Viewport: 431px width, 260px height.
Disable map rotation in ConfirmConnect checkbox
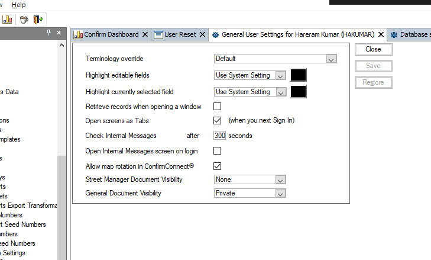coord(217,166)
